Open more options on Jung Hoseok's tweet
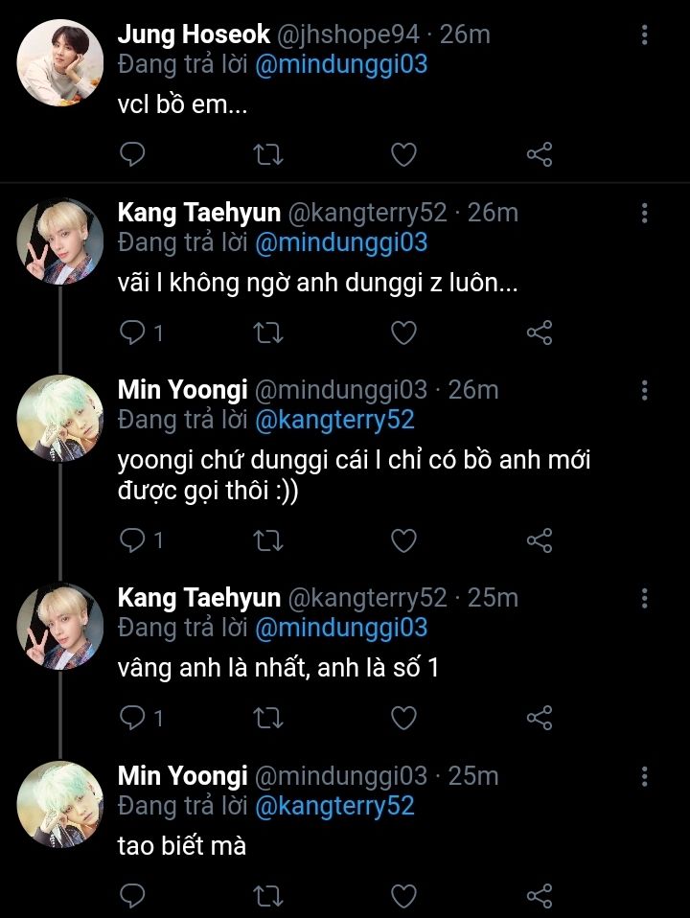This screenshot has width=690, height=918. (644, 36)
